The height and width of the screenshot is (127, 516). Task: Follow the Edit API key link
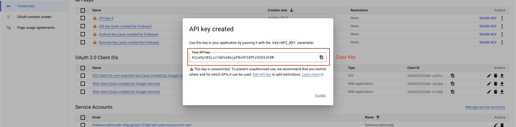pos(262,75)
